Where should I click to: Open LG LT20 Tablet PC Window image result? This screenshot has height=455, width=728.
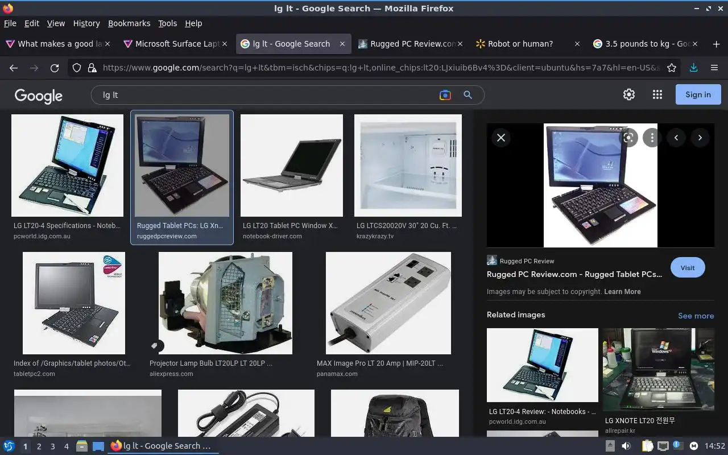click(292, 166)
